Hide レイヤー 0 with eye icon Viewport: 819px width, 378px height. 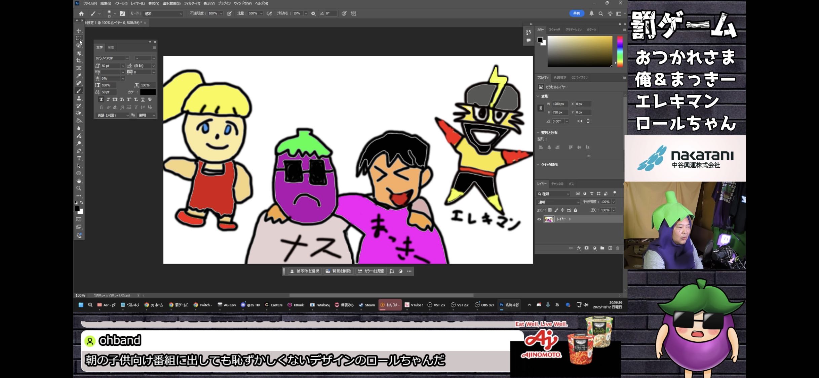[539, 219]
